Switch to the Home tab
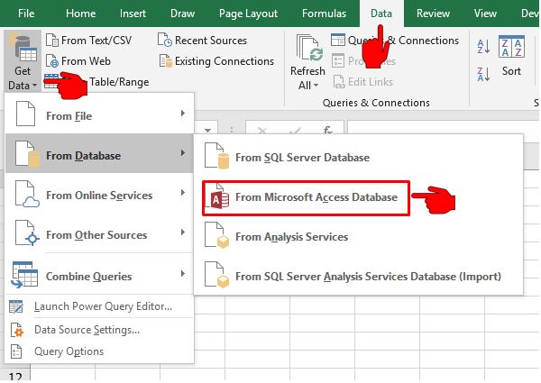The image size is (541, 383). [81, 14]
